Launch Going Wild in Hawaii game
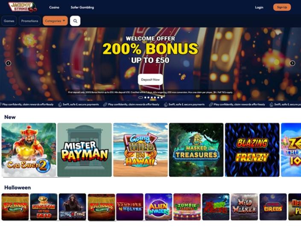301x227 pixels. pyautogui.click(x=140, y=150)
